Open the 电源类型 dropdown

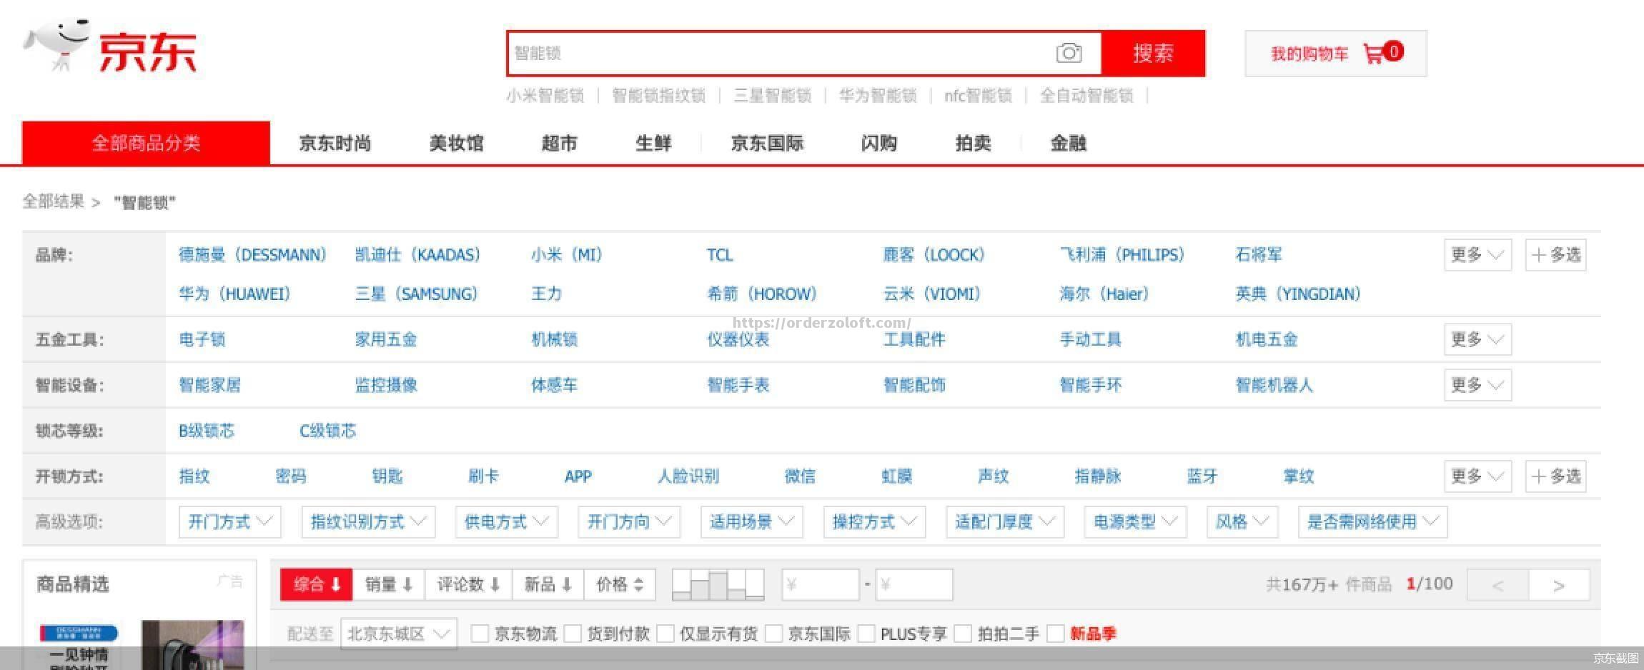pyautogui.click(x=1135, y=522)
